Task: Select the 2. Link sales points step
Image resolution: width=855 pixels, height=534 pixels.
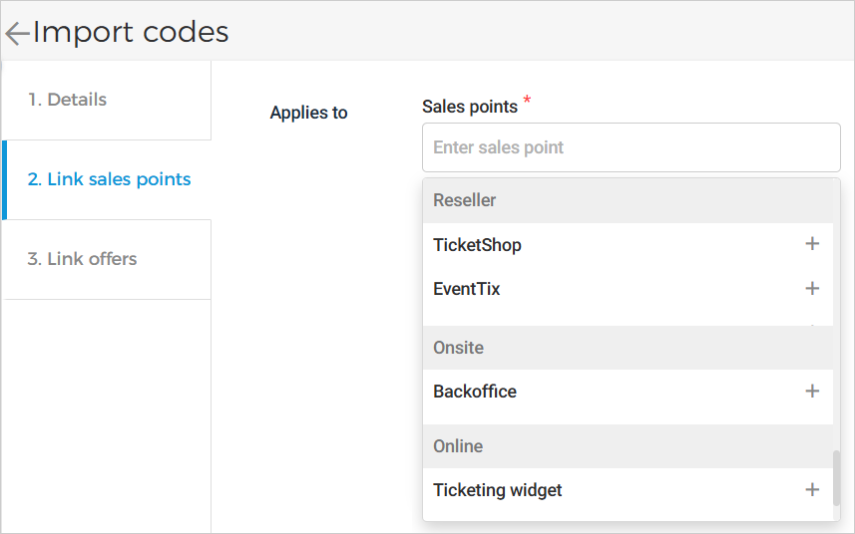Action: (x=109, y=179)
